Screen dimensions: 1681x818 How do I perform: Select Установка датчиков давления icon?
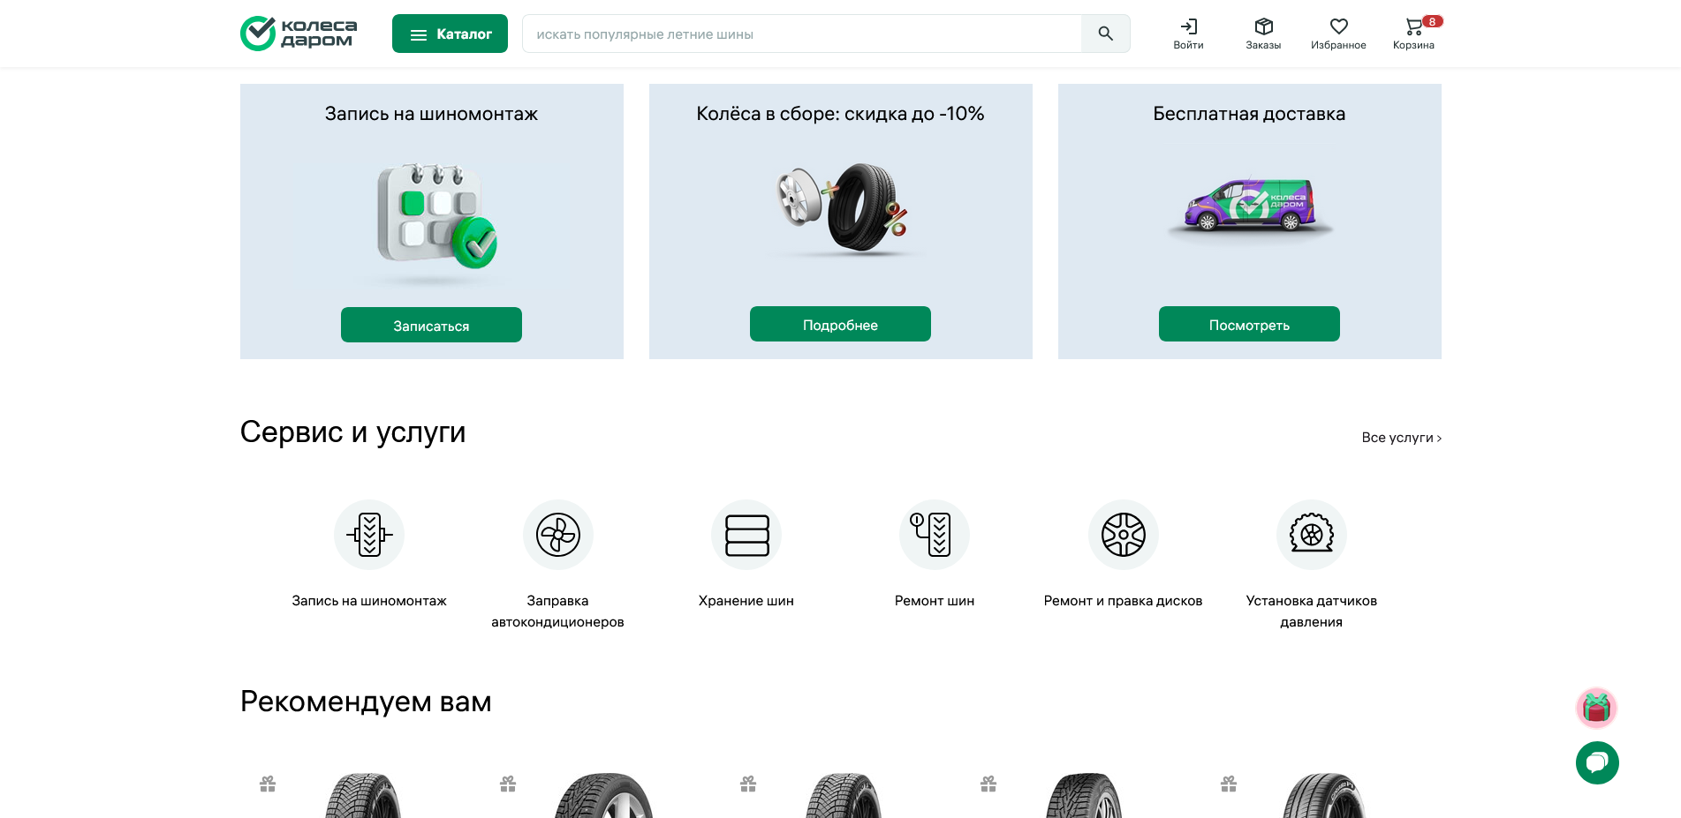pos(1312,535)
